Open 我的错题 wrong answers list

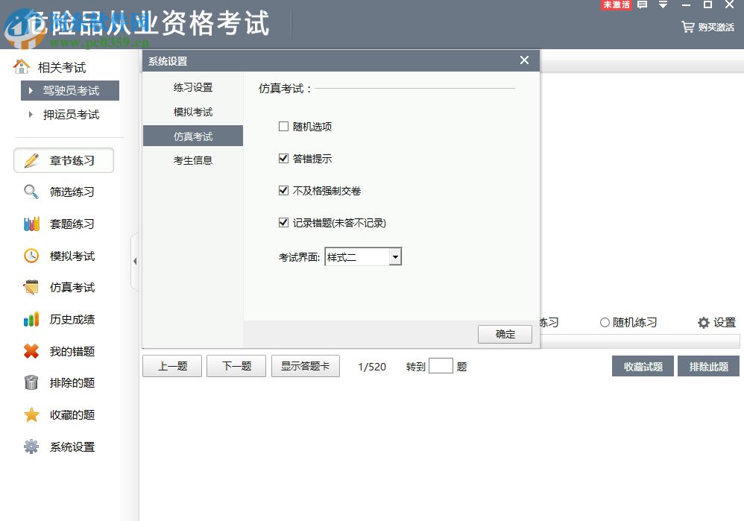72,351
